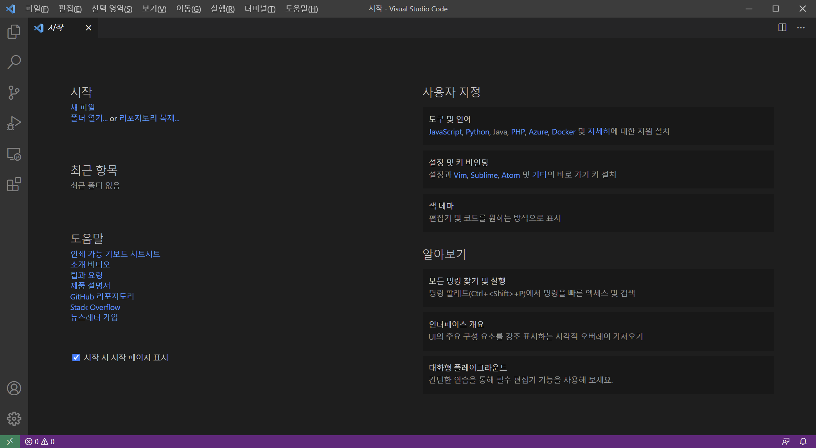Click errors and warnings status item

pos(40,441)
